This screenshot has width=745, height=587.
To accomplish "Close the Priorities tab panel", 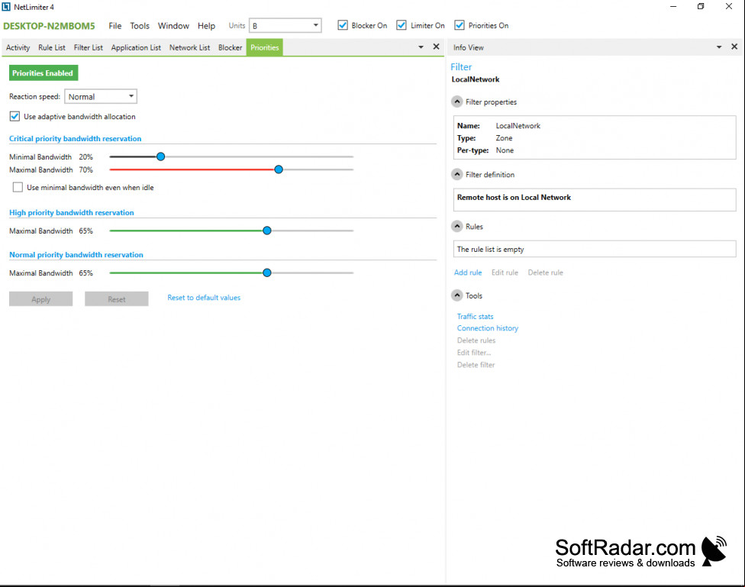I will [x=436, y=47].
